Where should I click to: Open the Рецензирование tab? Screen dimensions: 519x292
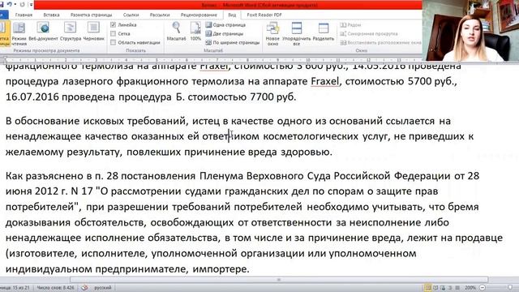(x=199, y=15)
